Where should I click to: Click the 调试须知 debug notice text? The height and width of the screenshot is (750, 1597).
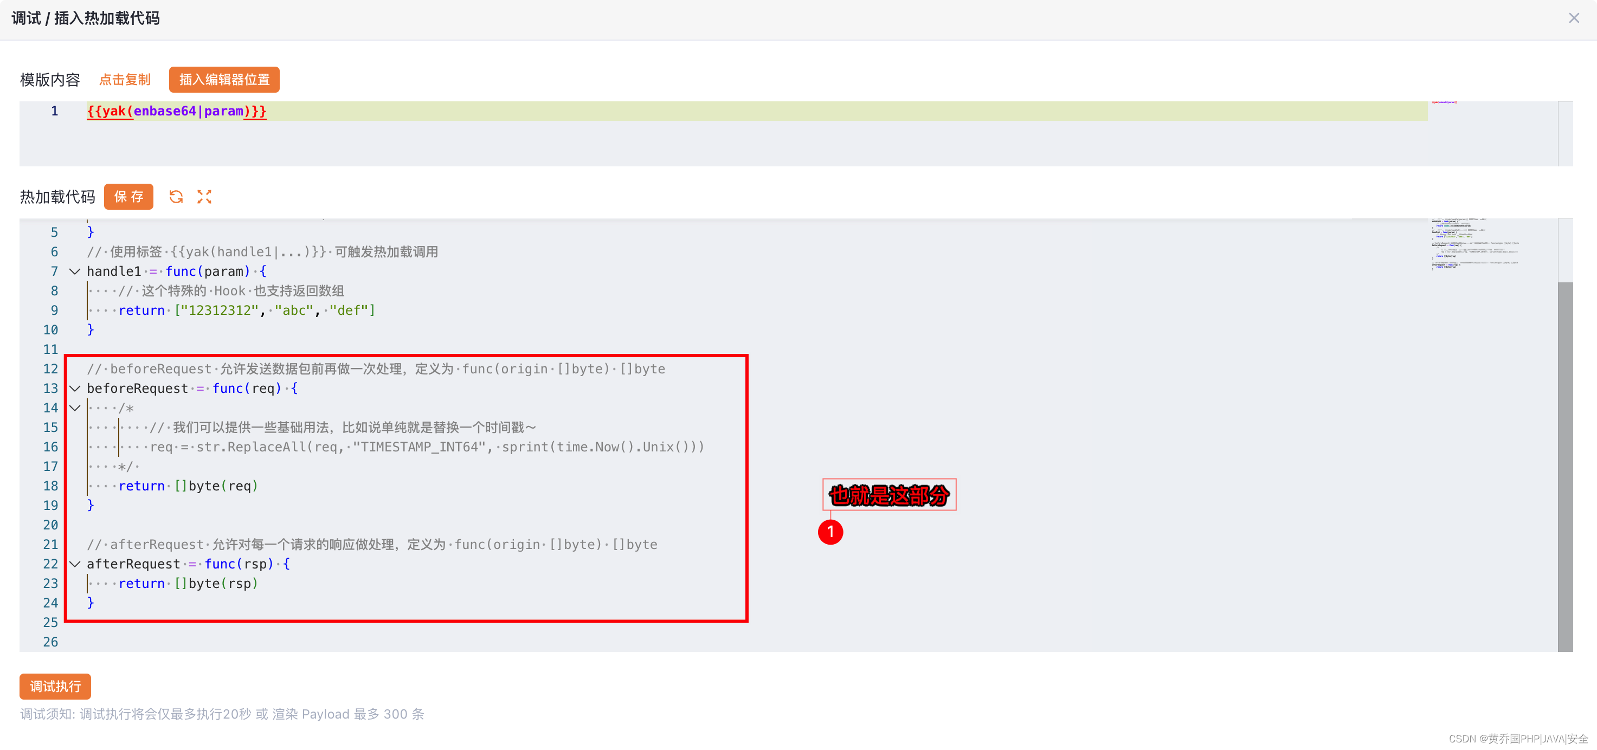pos(222,714)
